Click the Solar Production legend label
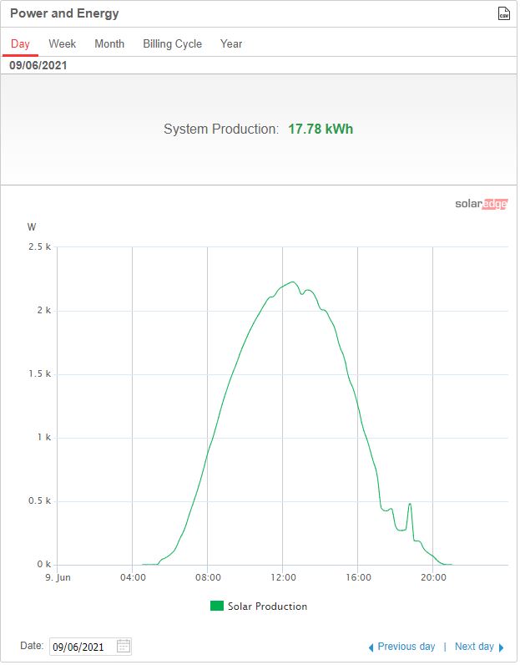The image size is (520, 665). (269, 608)
